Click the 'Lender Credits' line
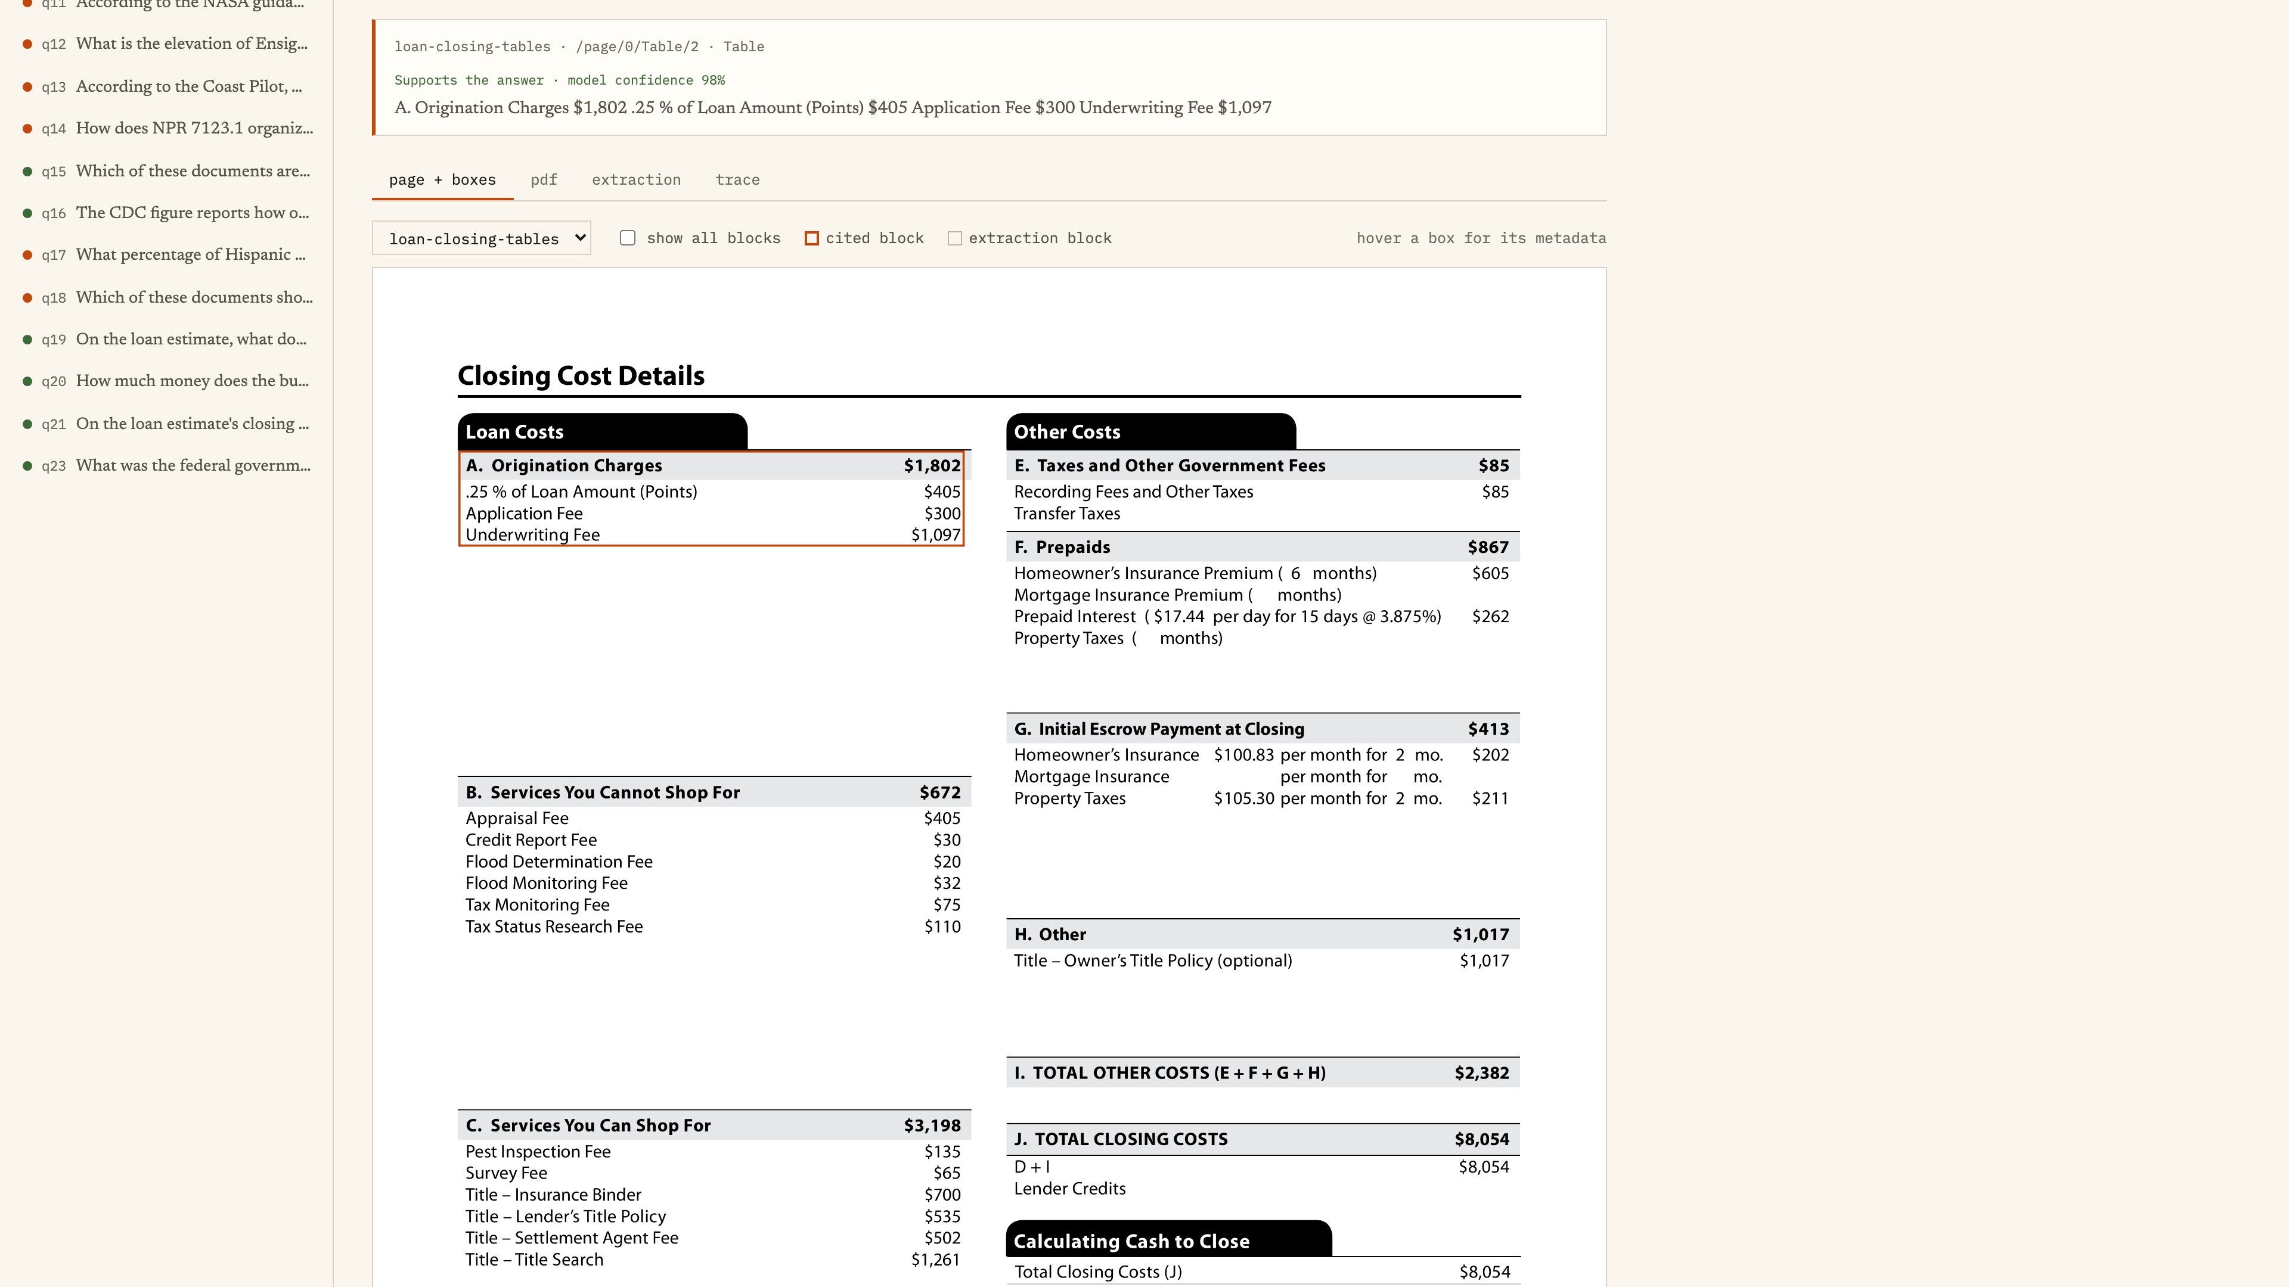 click(1070, 1189)
